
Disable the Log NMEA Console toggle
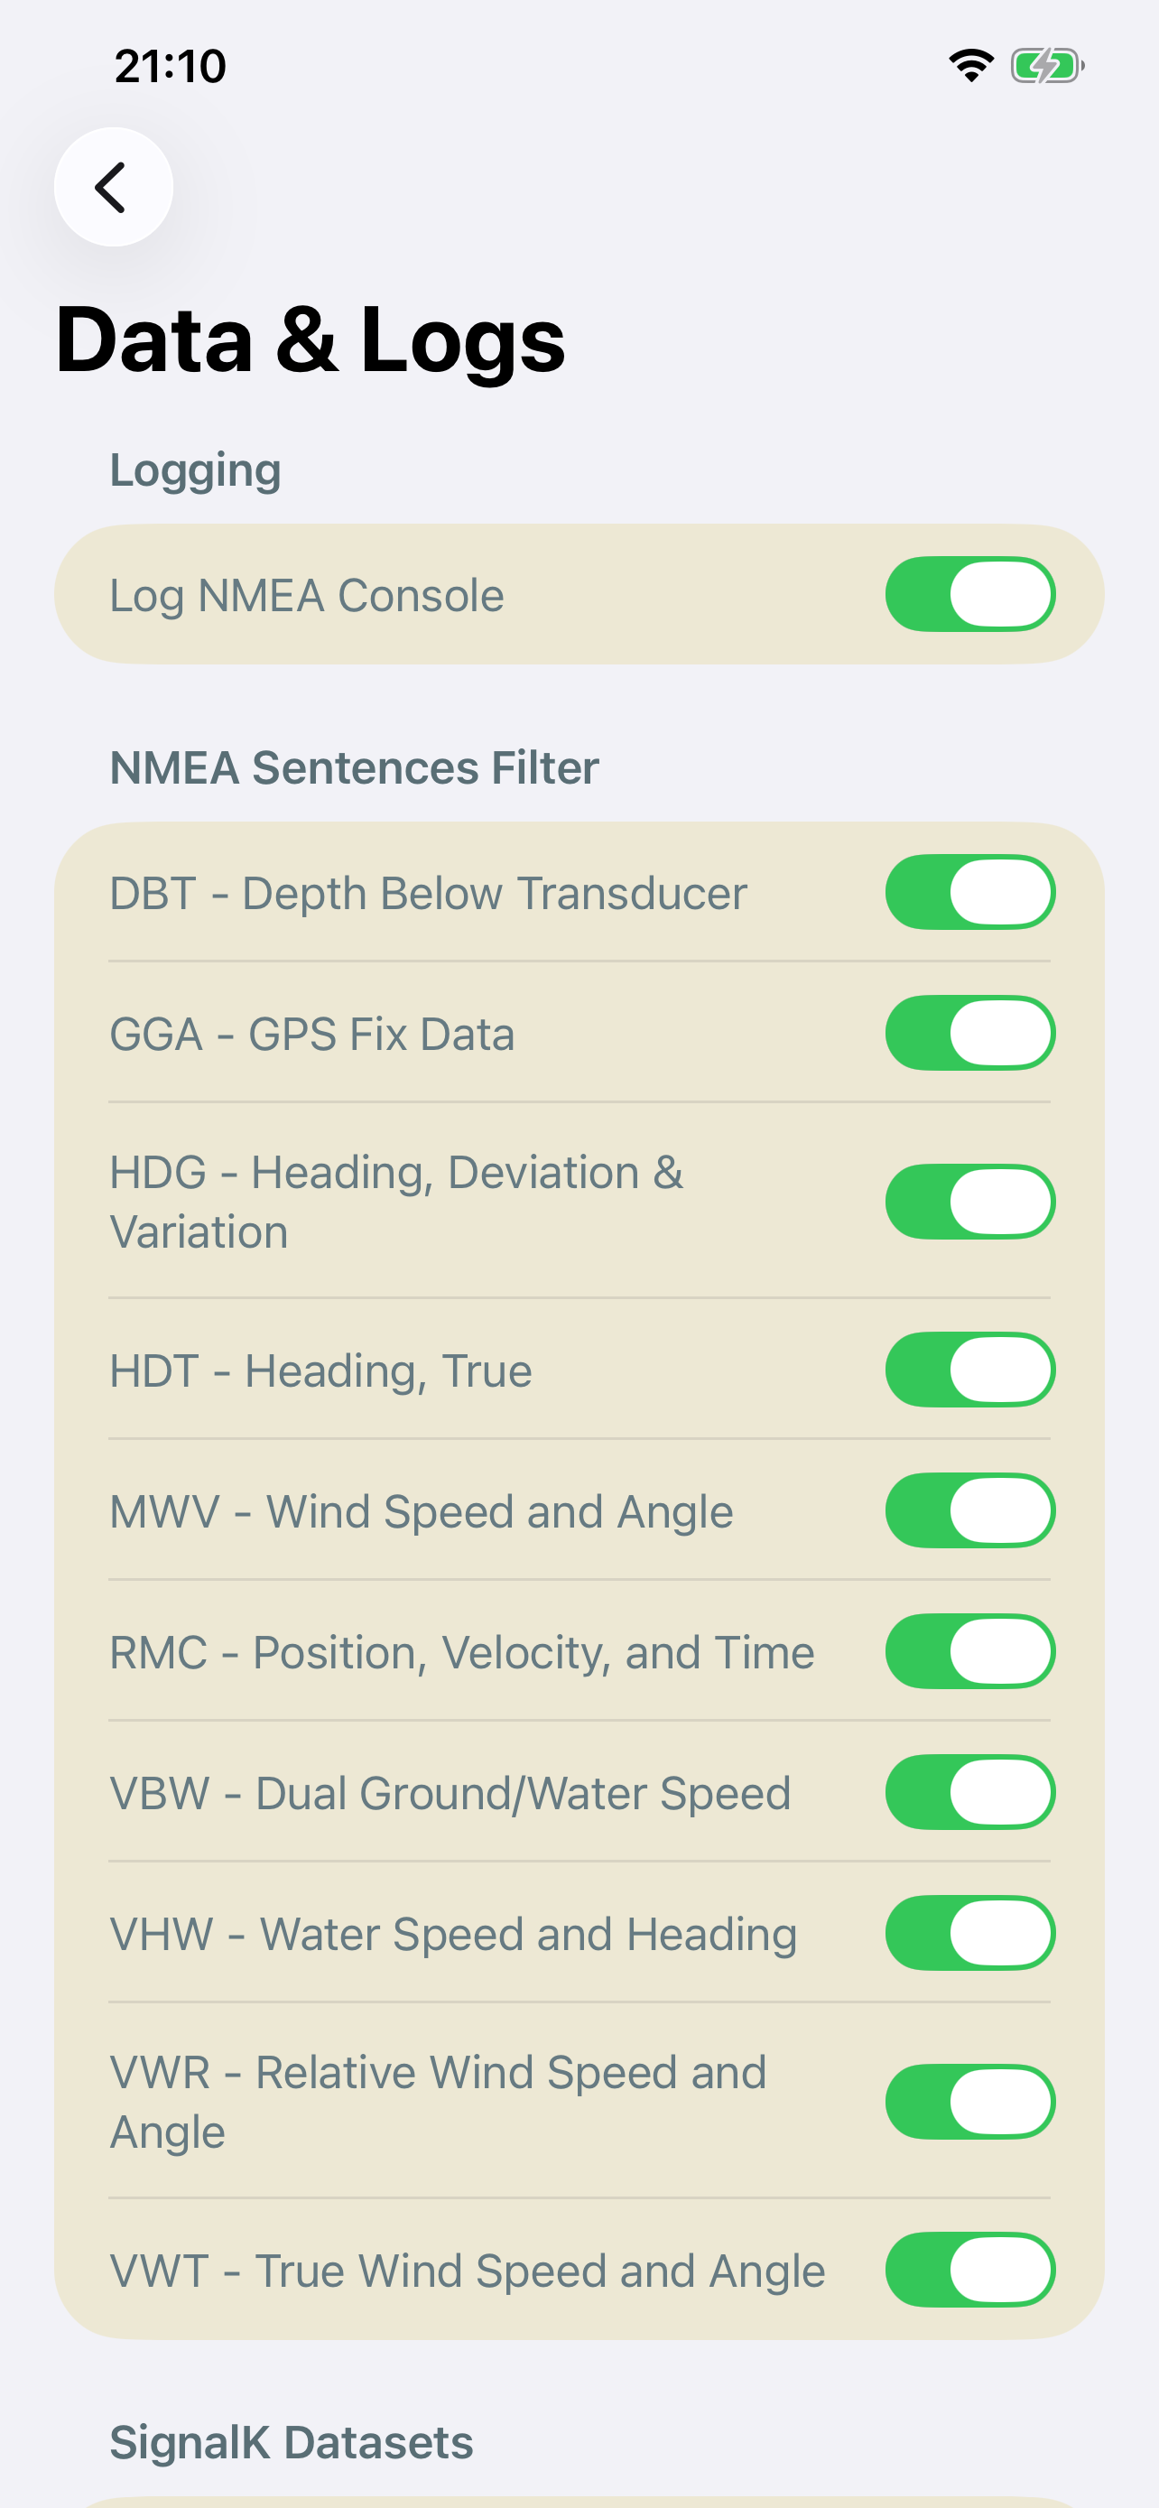click(x=969, y=594)
